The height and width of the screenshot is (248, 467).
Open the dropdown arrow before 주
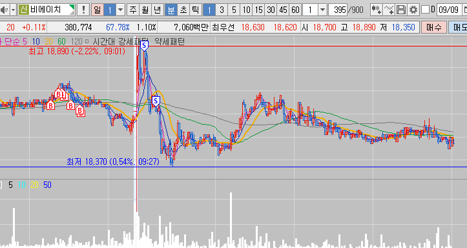(x=120, y=10)
